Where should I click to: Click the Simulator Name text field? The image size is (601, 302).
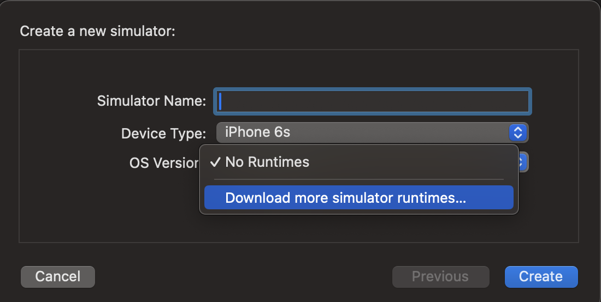pyautogui.click(x=373, y=102)
